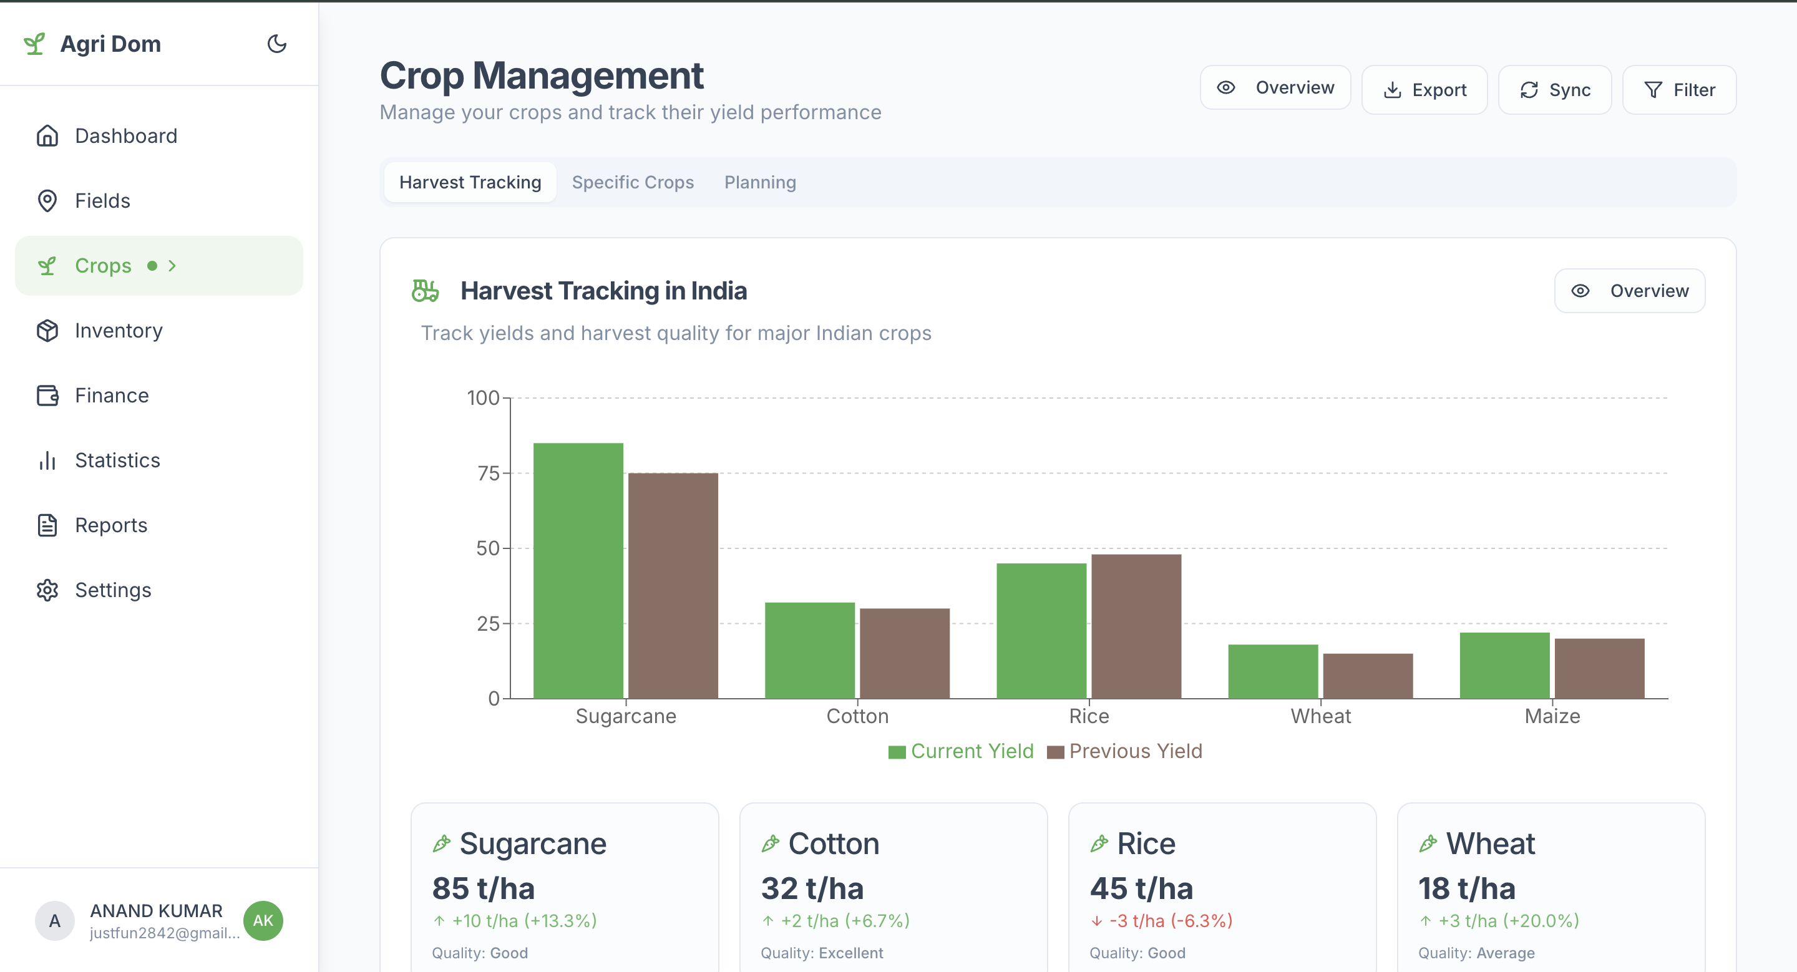Open Settings via the gear icon
This screenshot has height=972, width=1797.
click(x=47, y=590)
